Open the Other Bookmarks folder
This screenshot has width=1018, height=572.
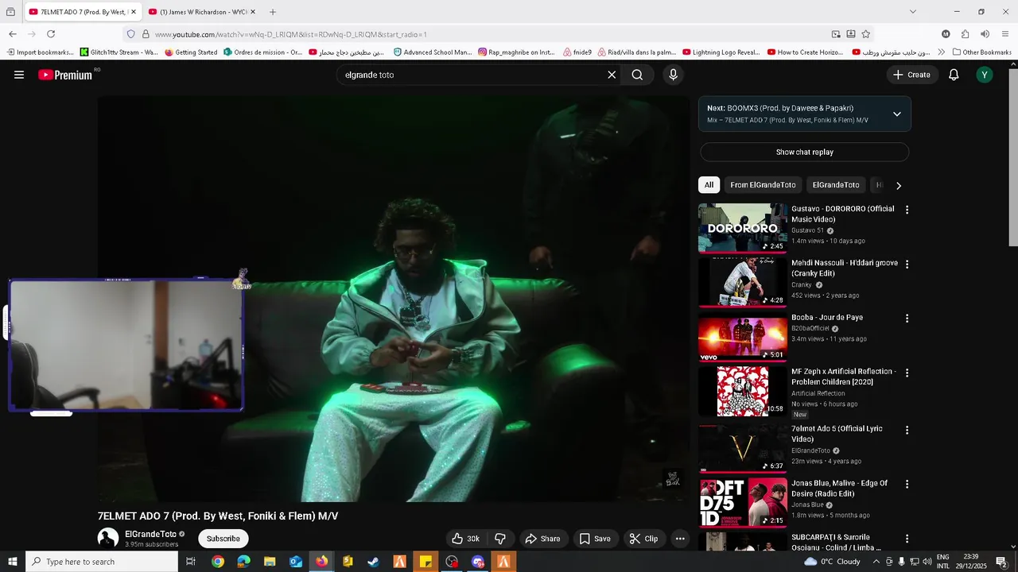tap(981, 52)
